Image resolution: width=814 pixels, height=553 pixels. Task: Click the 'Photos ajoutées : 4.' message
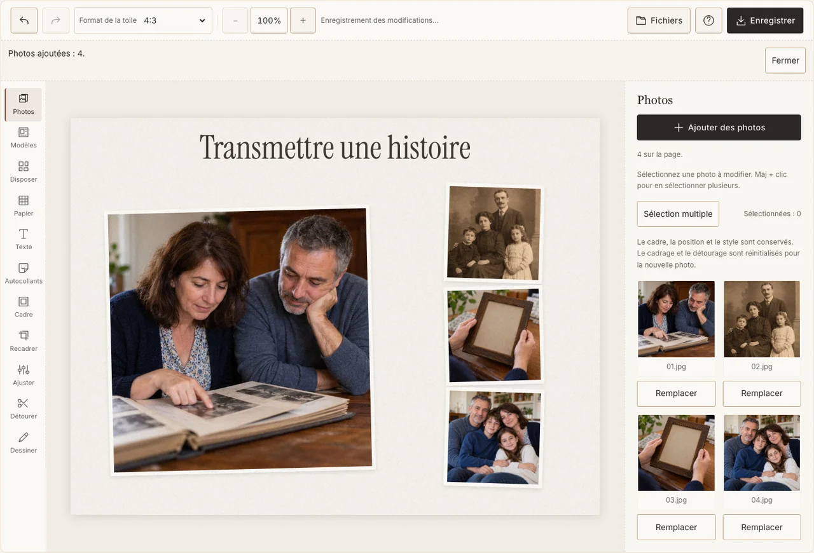click(x=46, y=53)
